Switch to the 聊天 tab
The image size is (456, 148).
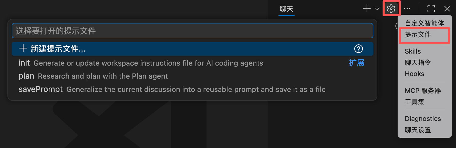tap(286, 9)
